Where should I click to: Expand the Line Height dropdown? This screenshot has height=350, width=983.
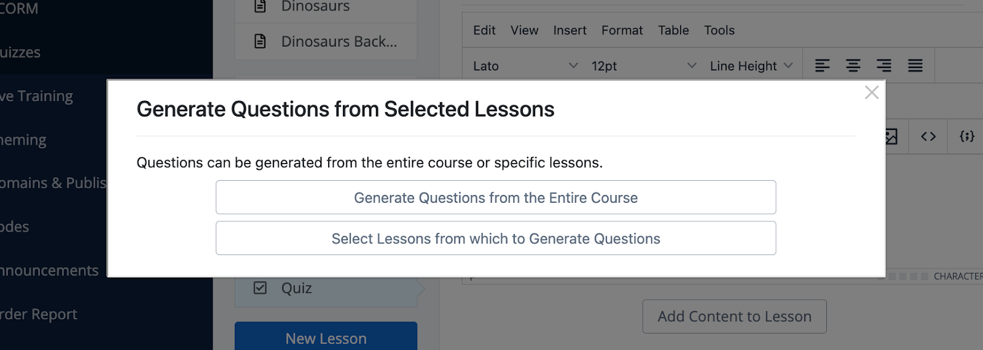tap(751, 66)
